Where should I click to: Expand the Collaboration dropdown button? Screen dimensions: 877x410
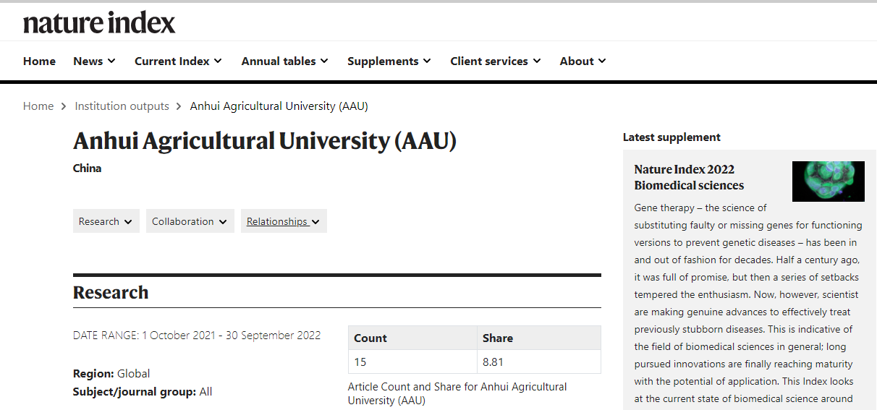pyautogui.click(x=190, y=221)
